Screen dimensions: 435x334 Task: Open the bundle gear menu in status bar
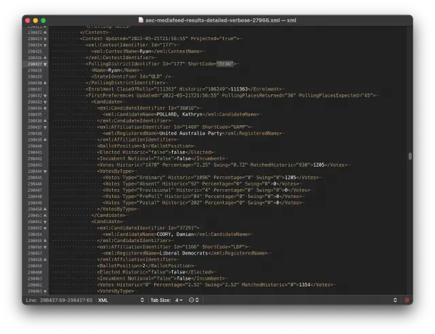point(194,299)
